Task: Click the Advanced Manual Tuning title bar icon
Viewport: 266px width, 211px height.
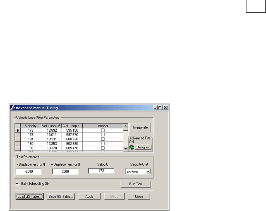Action: coord(13,108)
